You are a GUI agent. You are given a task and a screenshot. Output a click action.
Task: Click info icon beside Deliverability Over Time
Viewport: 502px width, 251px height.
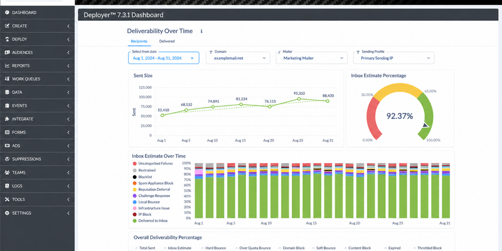(201, 31)
